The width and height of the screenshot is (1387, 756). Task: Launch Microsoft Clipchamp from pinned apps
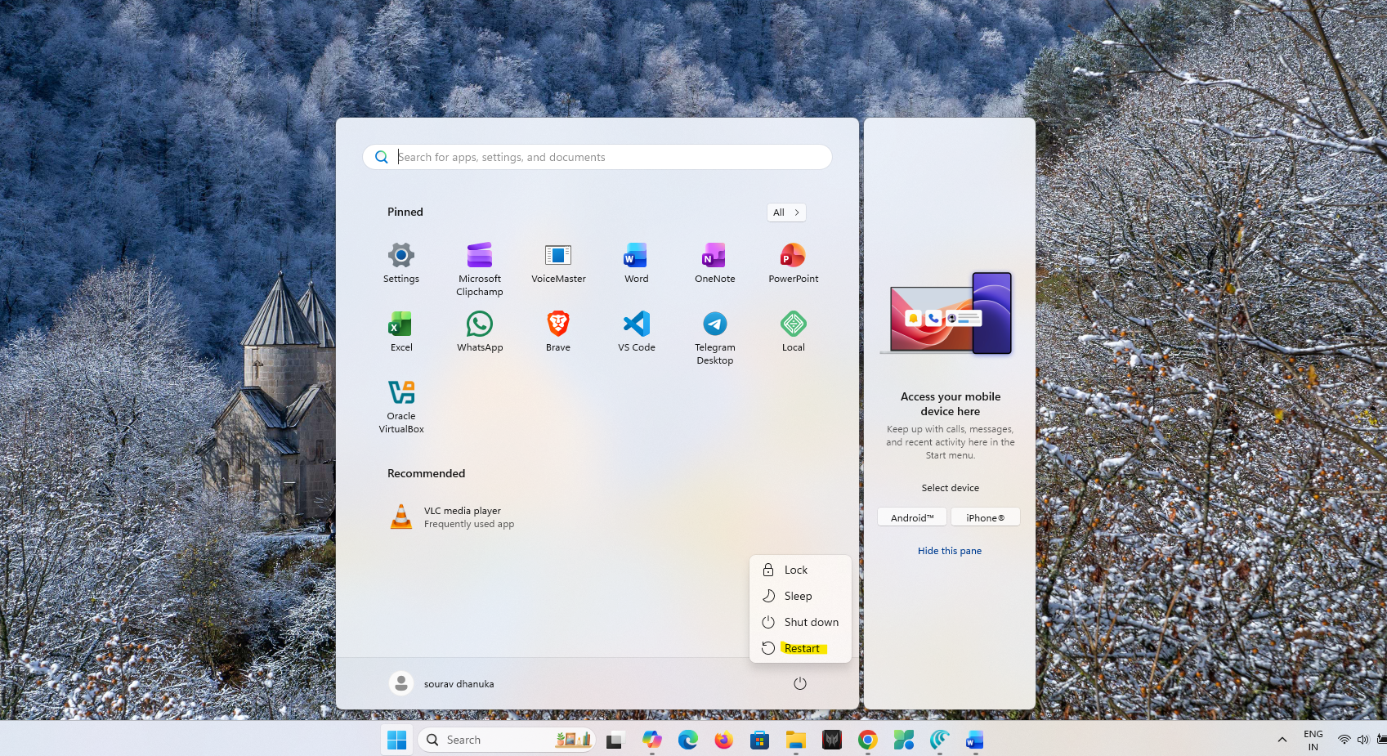pos(480,268)
